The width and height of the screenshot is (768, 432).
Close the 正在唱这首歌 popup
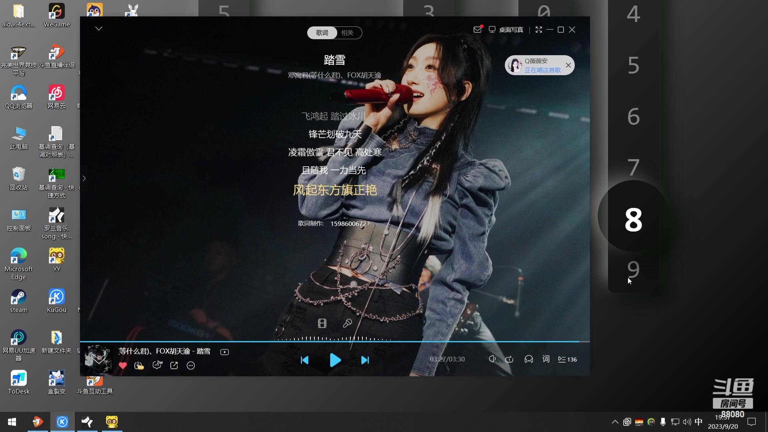tap(568, 65)
